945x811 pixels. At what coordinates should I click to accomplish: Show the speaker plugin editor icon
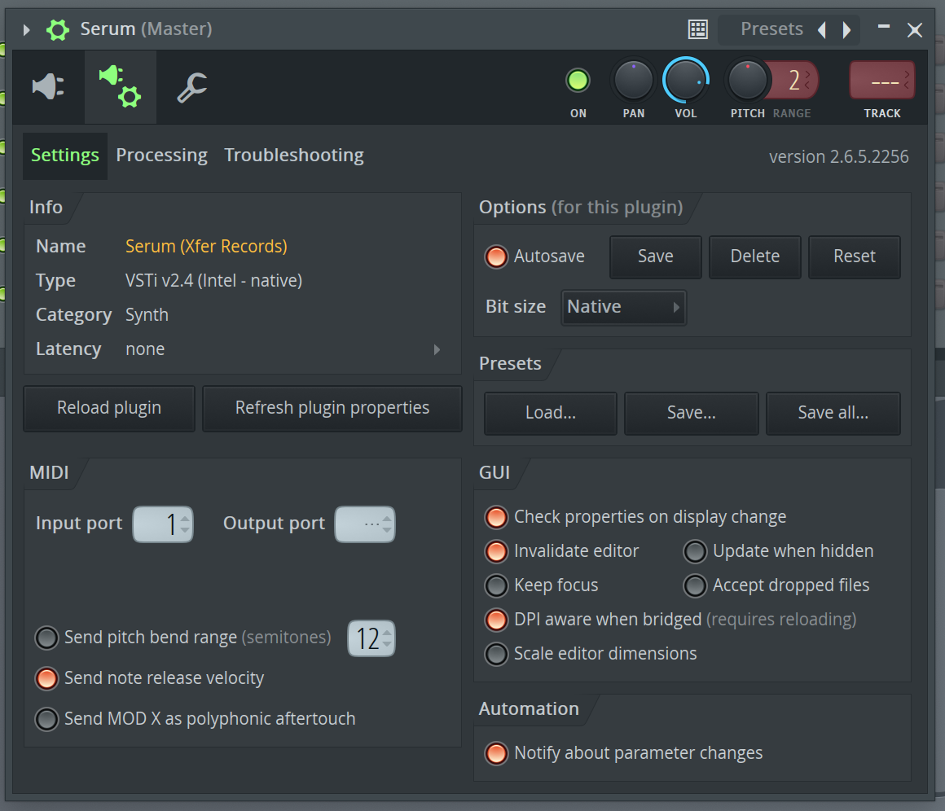click(x=48, y=86)
